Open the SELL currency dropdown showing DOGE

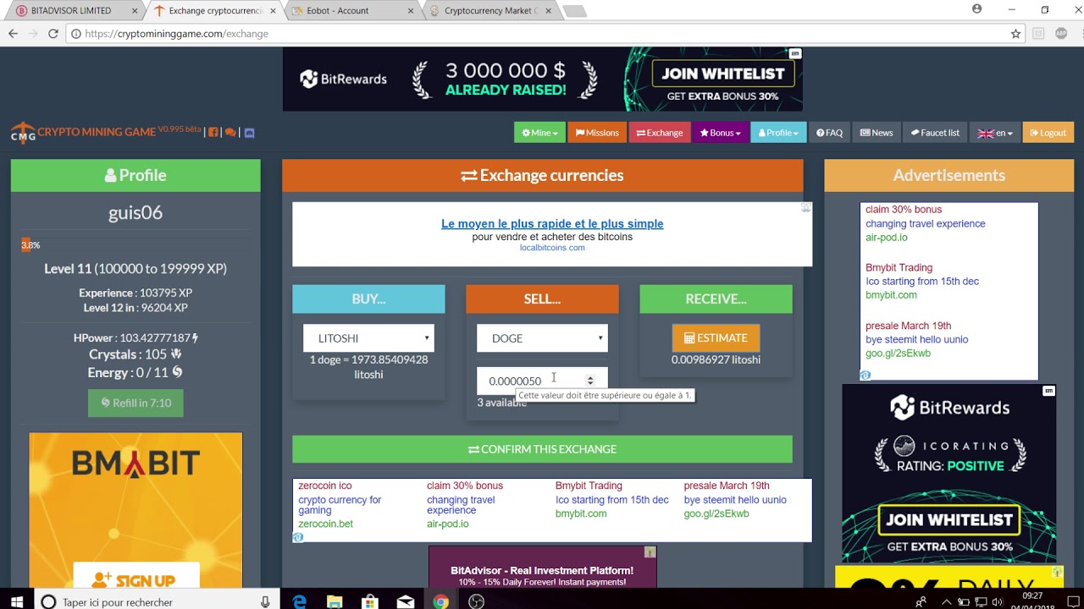(x=542, y=338)
